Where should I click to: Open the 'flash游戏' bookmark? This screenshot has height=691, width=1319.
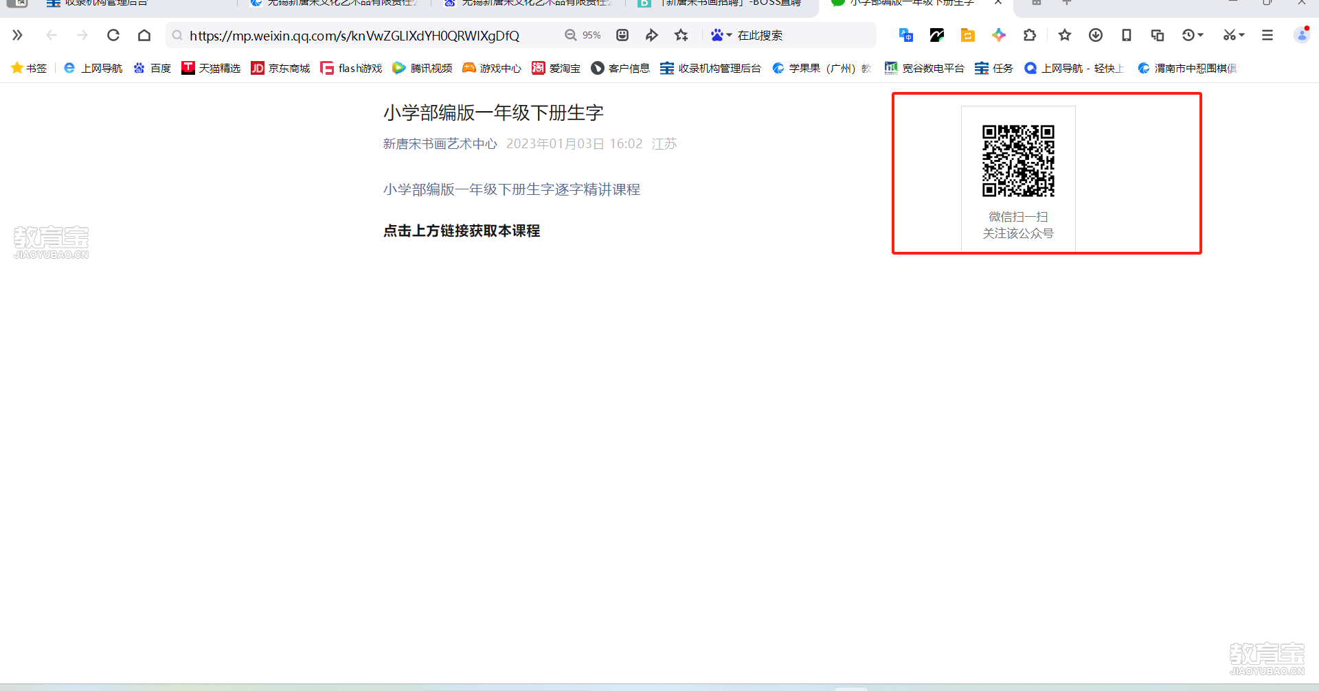[351, 68]
